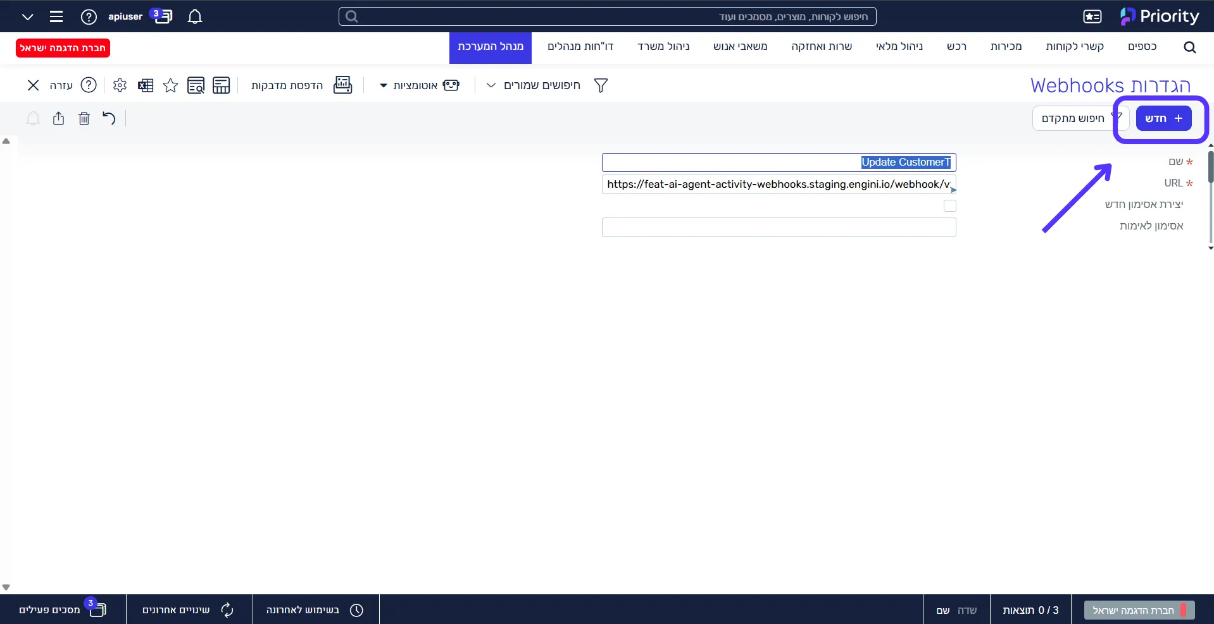Close the Webhooks form with X
This screenshot has height=624, width=1214.
click(x=34, y=85)
